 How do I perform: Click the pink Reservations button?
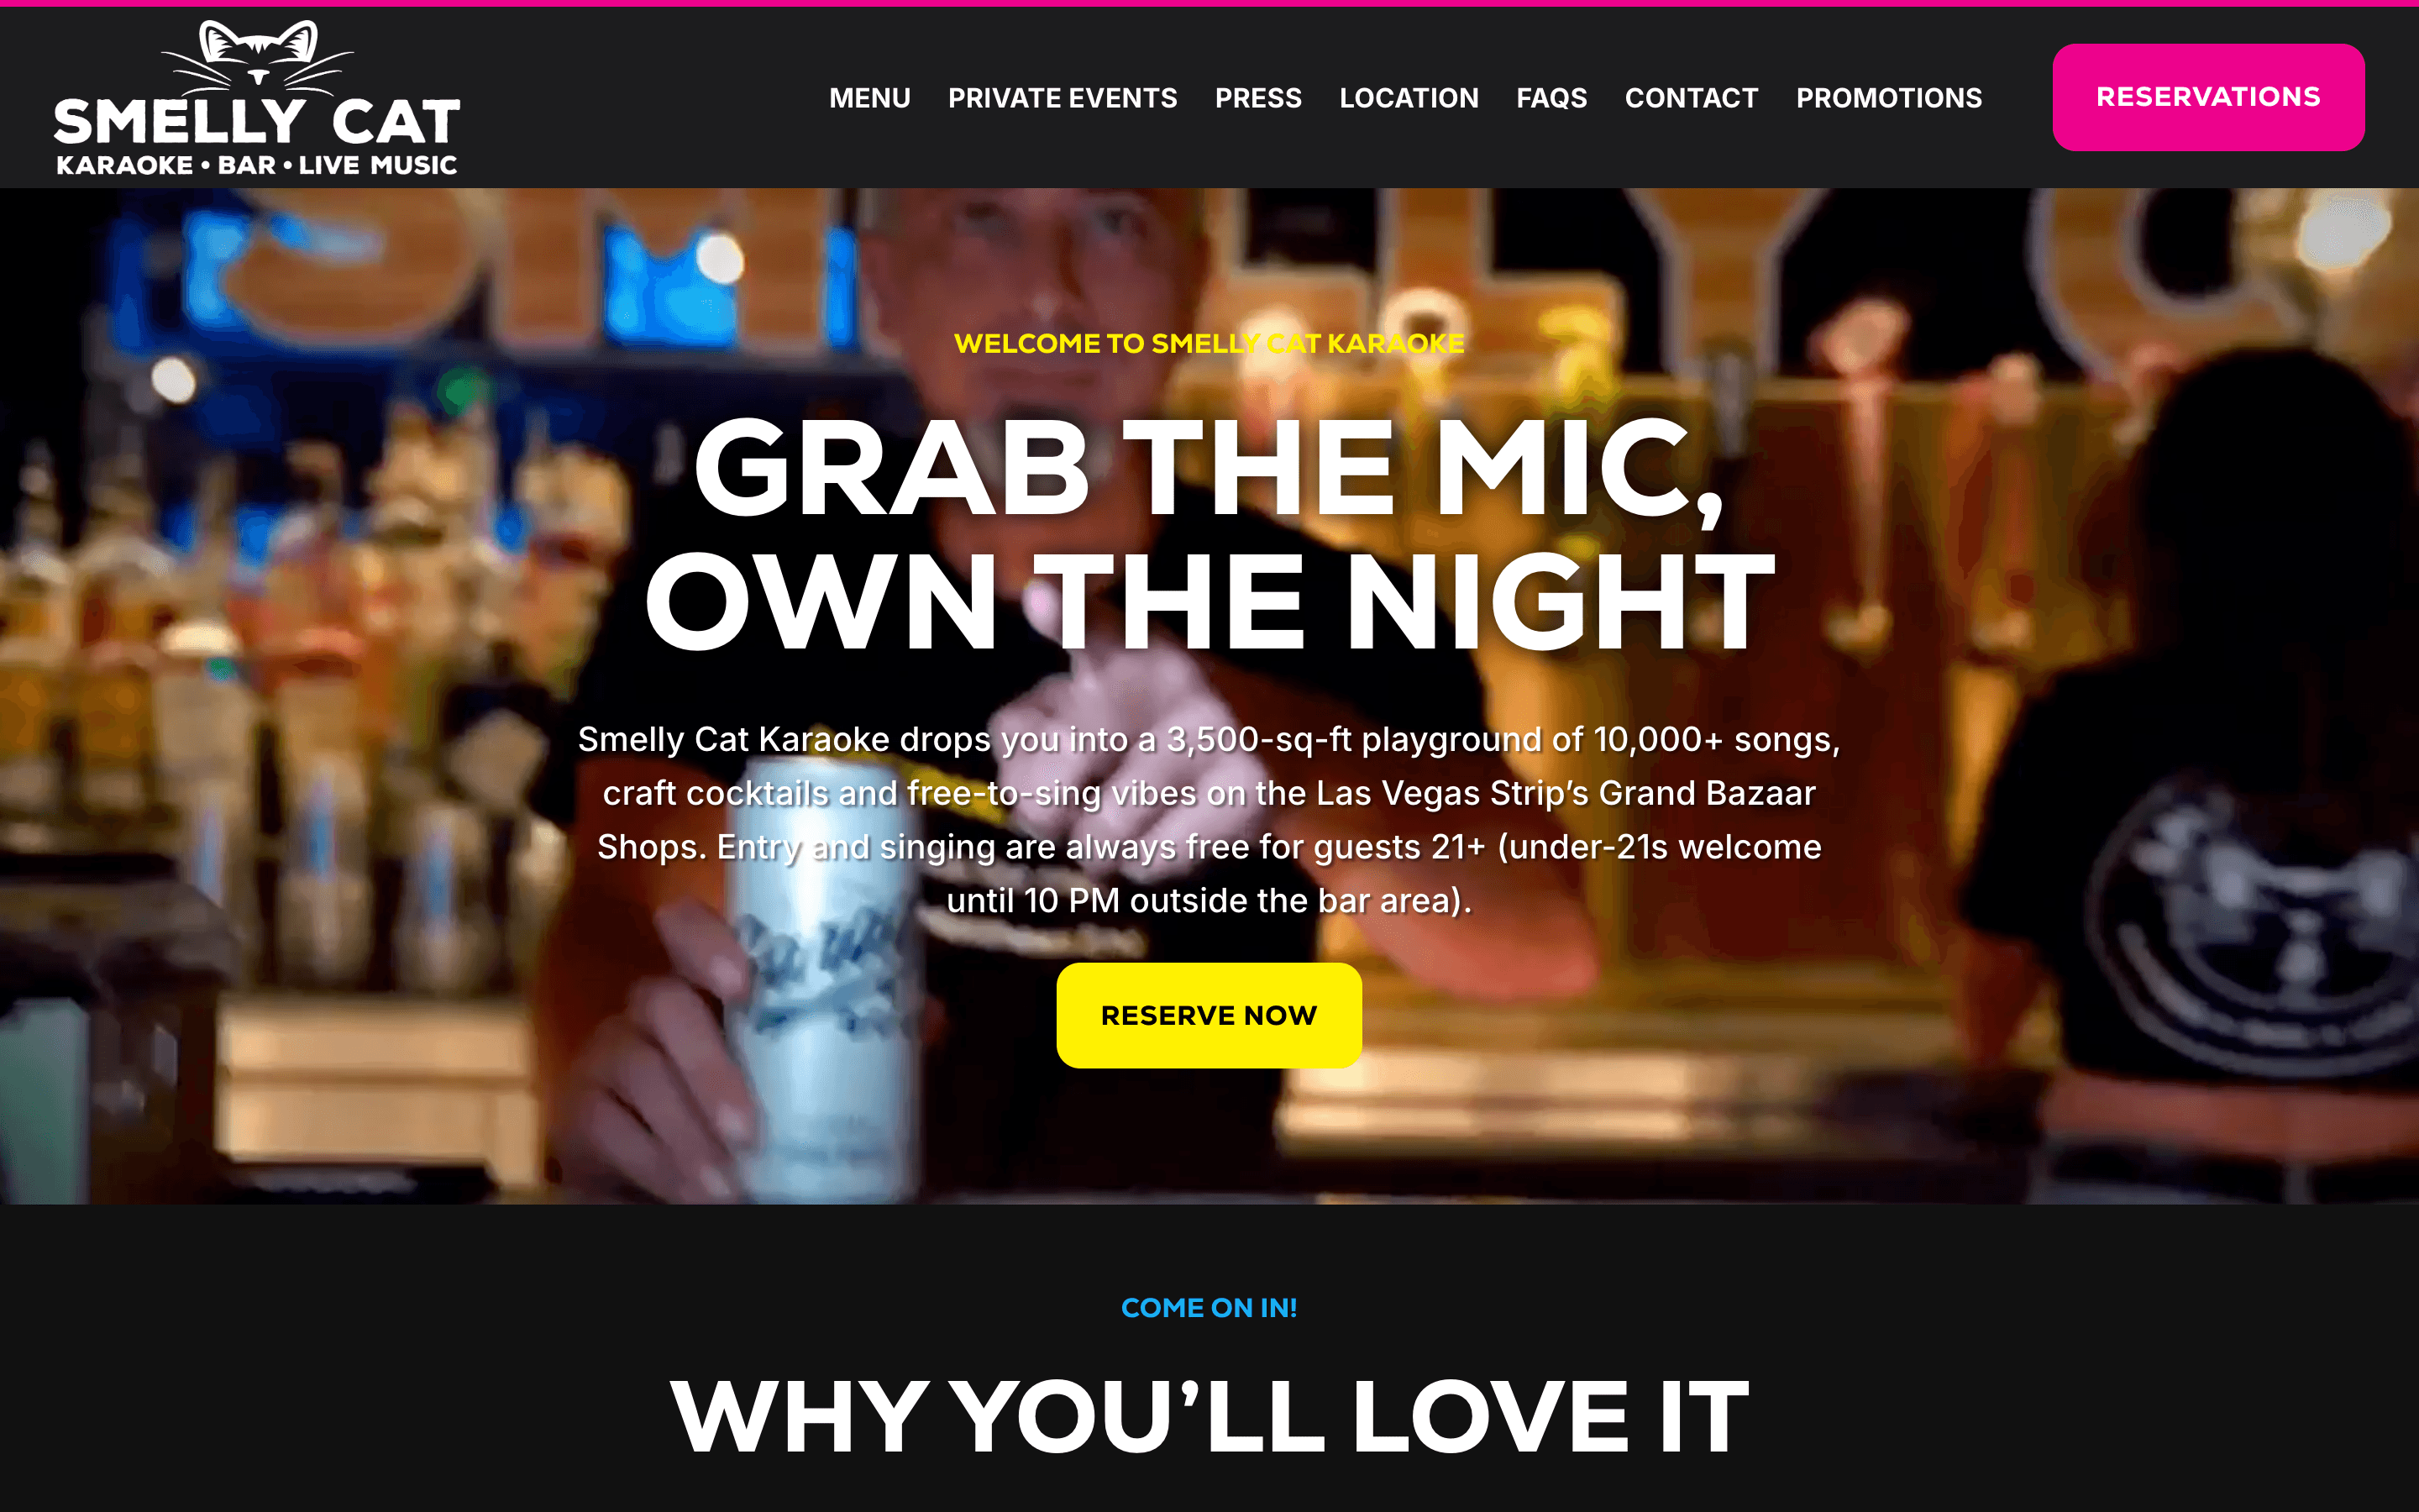pyautogui.click(x=2208, y=97)
